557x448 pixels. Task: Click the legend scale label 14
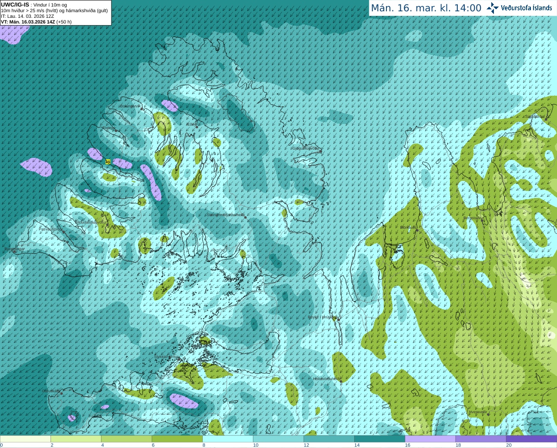point(357,445)
